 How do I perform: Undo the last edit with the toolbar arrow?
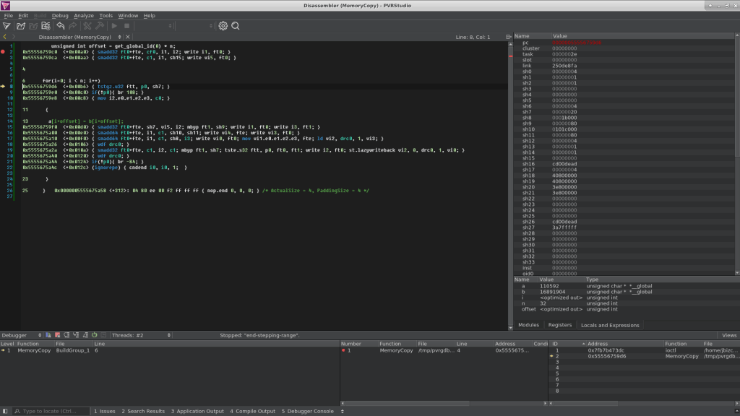61,26
